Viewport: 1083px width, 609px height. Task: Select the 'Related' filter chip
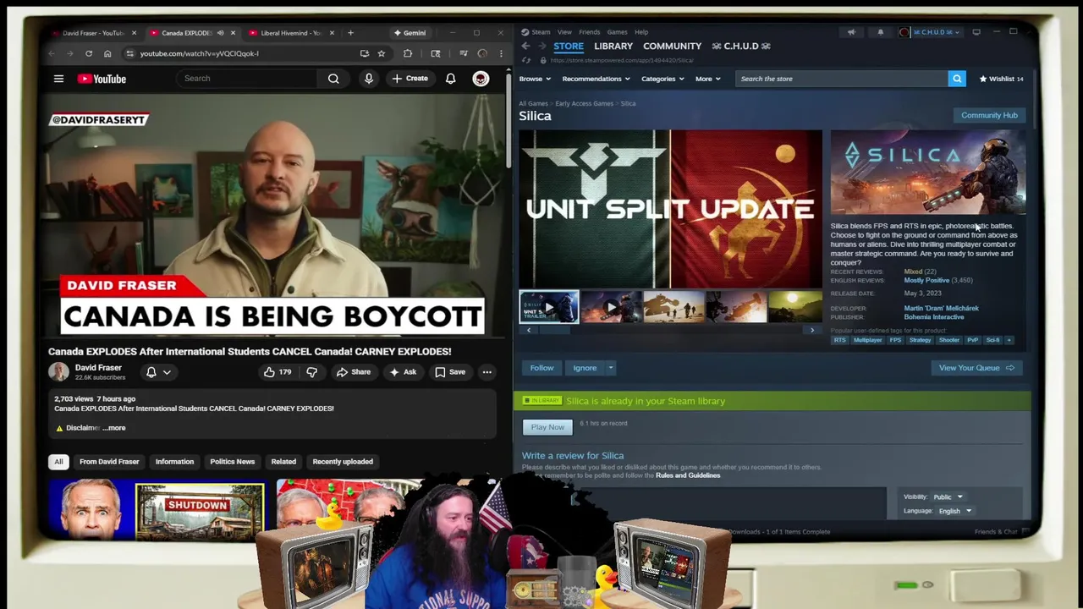coord(283,462)
